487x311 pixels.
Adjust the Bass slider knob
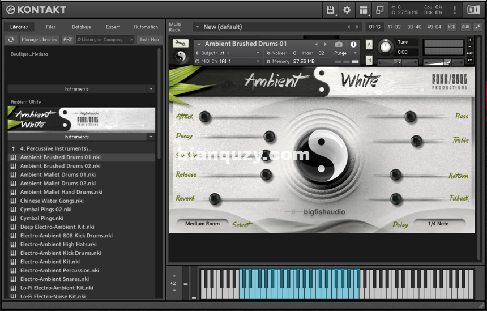(410, 117)
